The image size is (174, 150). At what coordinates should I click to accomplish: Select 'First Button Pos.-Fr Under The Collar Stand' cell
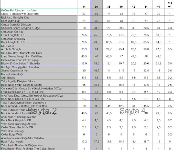click(x=39, y=147)
